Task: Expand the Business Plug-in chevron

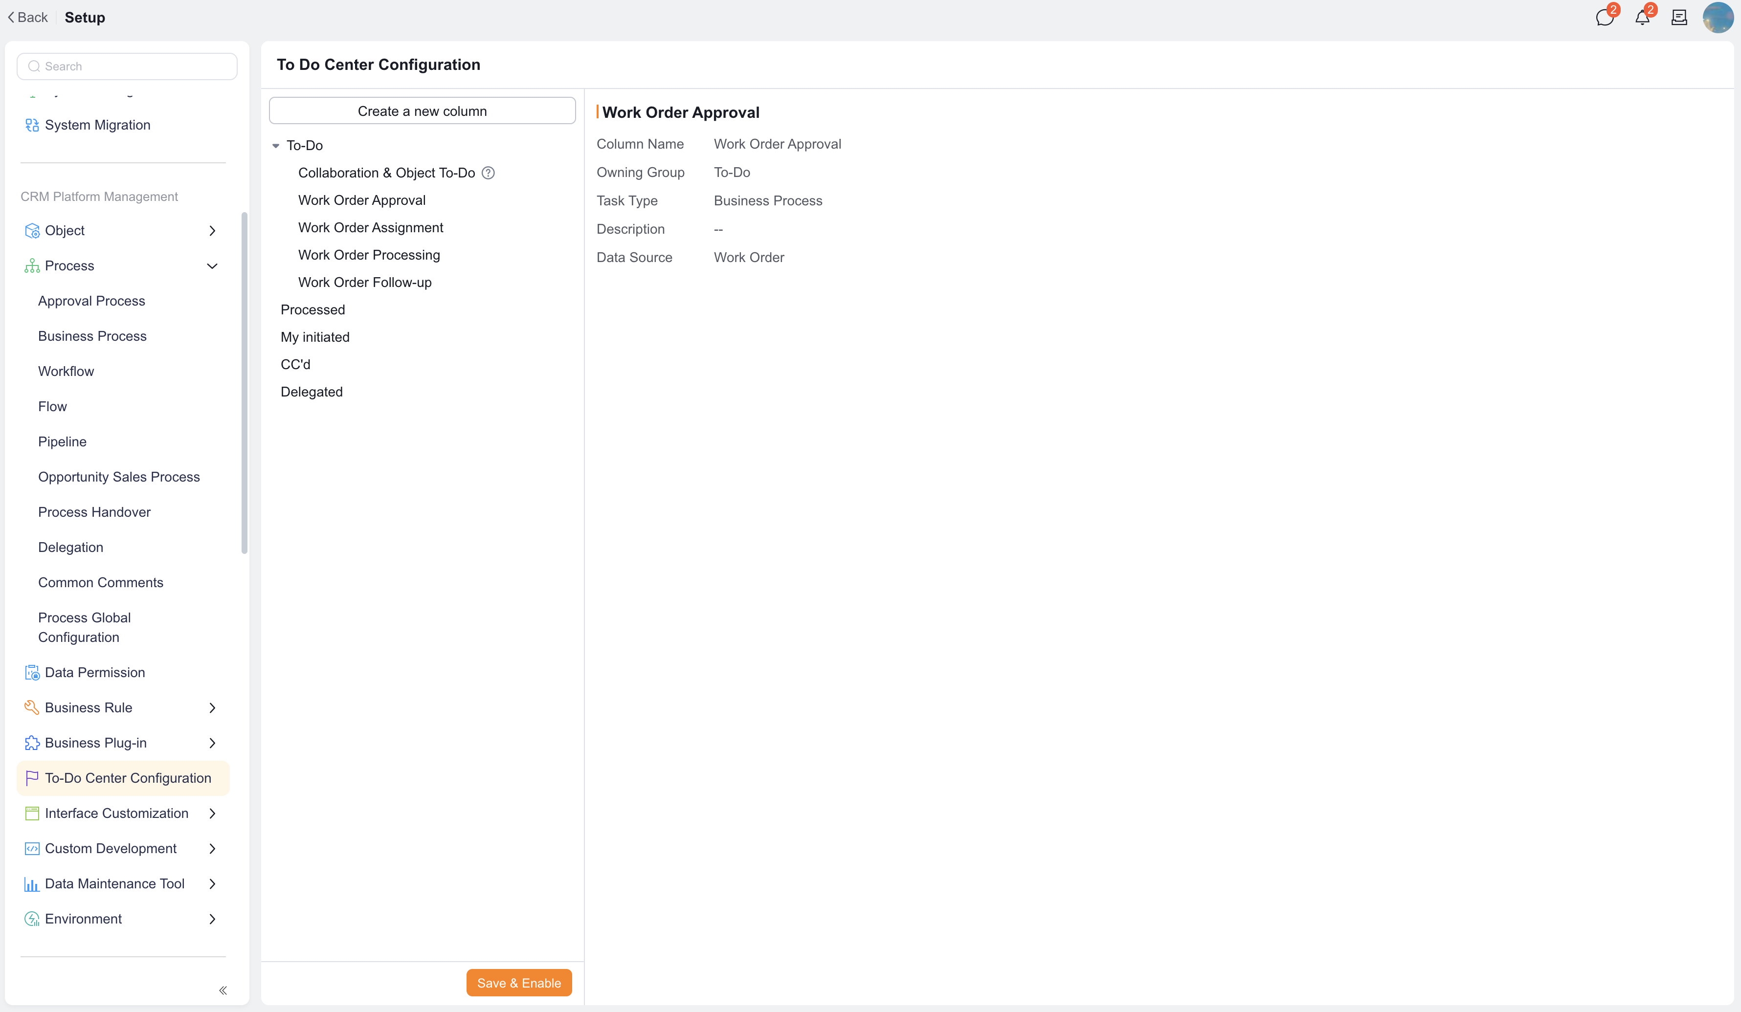Action: pos(212,743)
